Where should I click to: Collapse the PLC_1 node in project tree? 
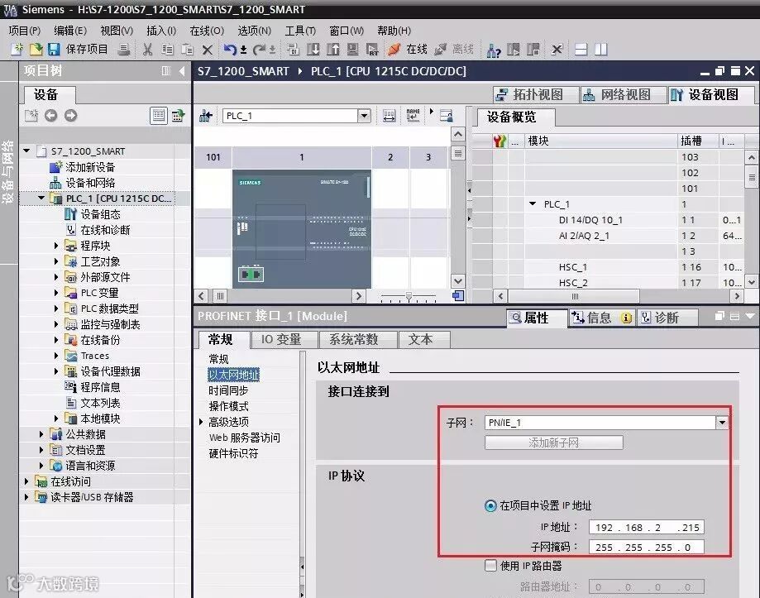pos(41,198)
